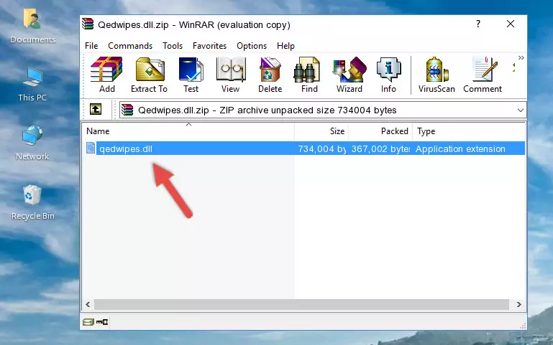Sort files by the Name column
The image size is (553, 345).
point(188,131)
